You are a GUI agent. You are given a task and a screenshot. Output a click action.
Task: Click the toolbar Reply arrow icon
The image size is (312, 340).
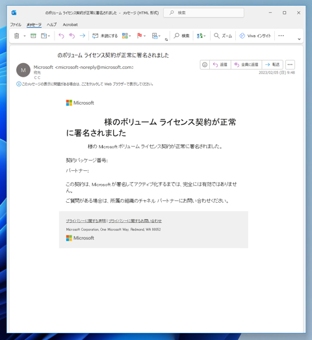click(61, 36)
